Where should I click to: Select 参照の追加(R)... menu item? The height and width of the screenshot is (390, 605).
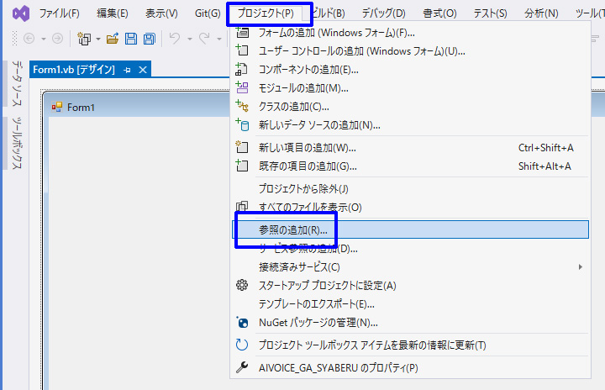coord(293,229)
